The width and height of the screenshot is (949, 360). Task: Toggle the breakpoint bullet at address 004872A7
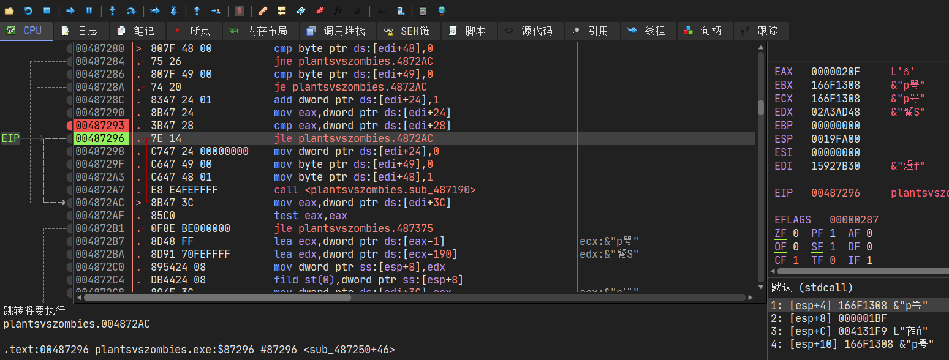click(x=70, y=190)
